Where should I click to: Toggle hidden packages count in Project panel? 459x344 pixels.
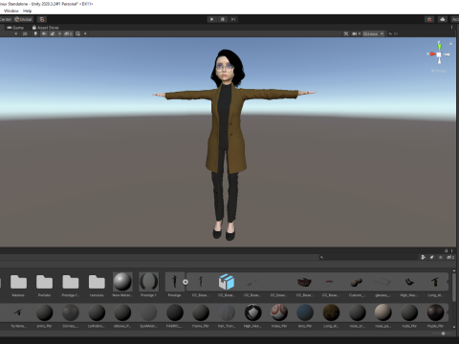[x=450, y=257]
